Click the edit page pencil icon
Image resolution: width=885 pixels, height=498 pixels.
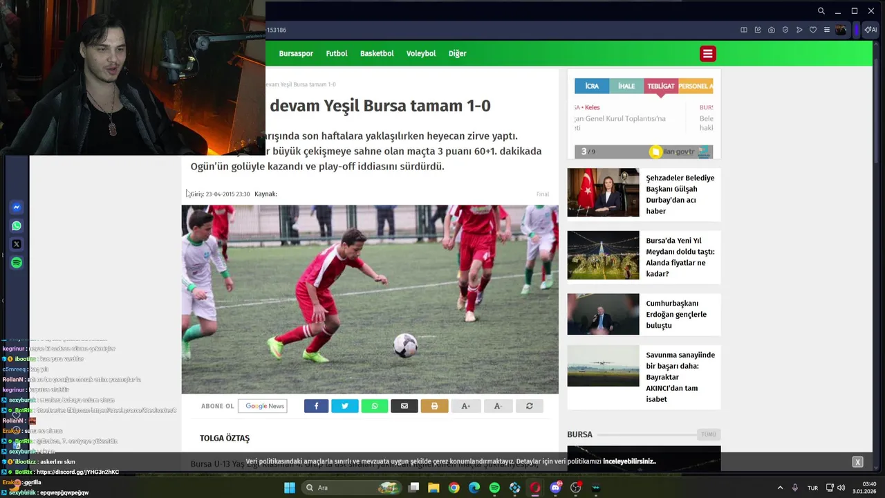(758, 30)
